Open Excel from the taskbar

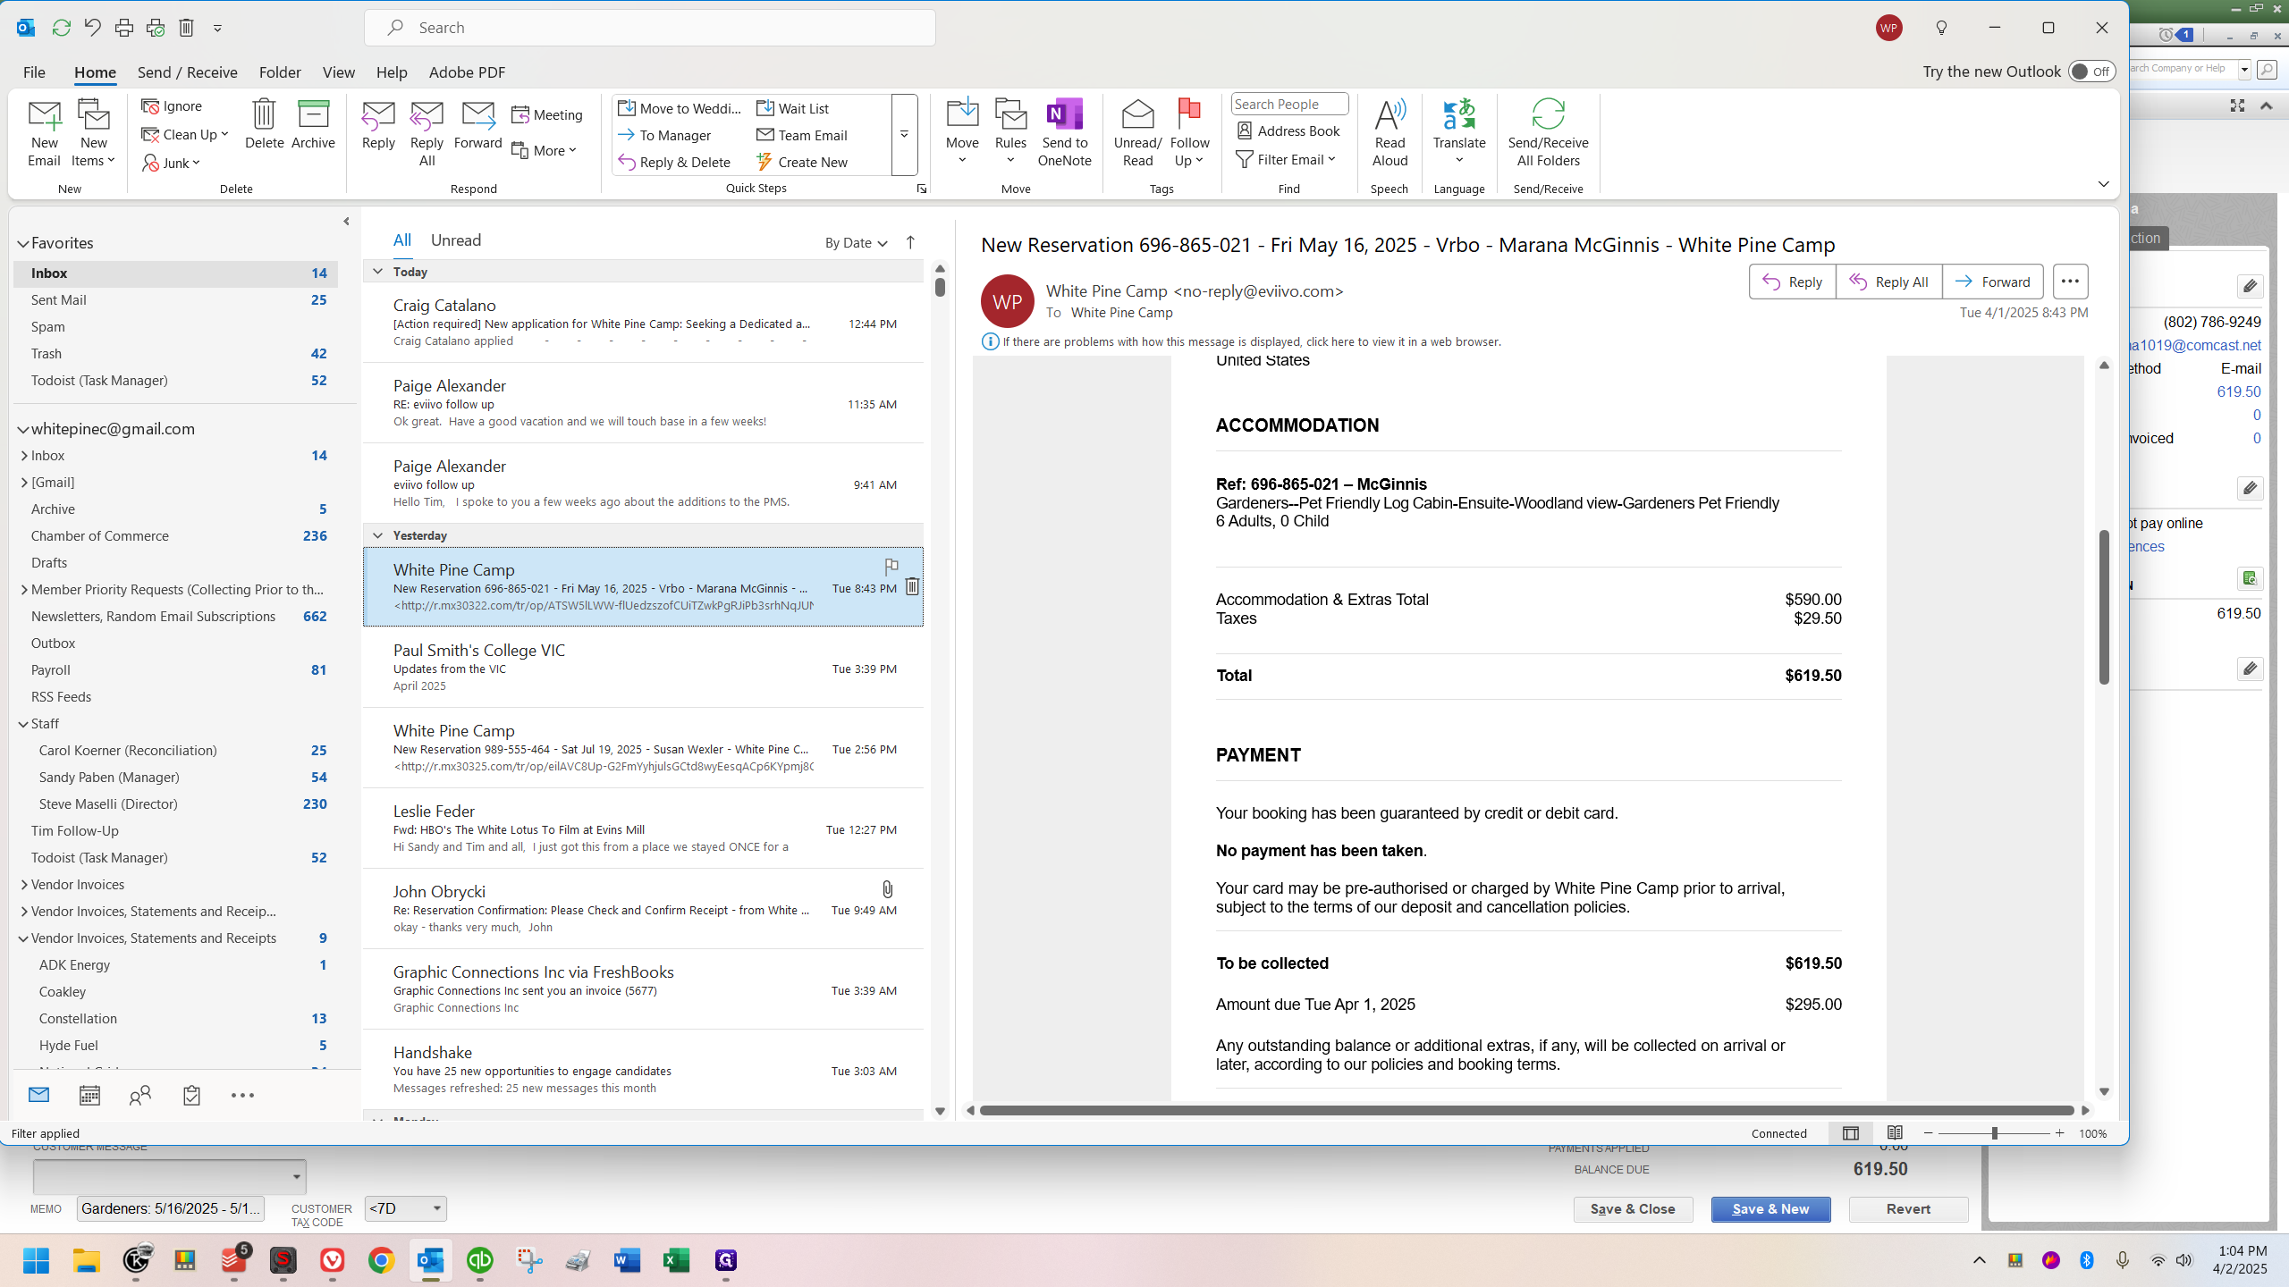[x=677, y=1260]
